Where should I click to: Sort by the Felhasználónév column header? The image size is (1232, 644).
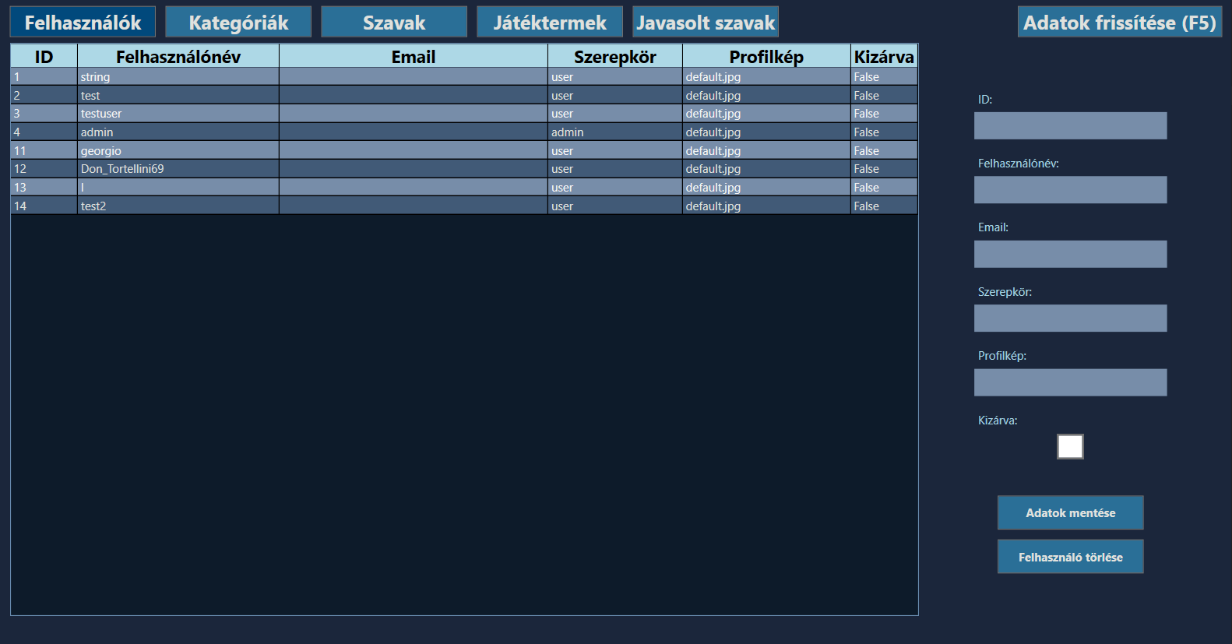click(178, 57)
